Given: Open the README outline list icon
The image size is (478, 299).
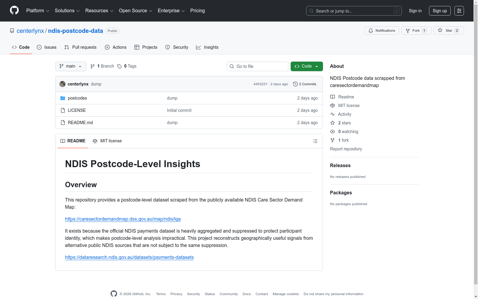Looking at the screenshot, I should click(x=315, y=141).
